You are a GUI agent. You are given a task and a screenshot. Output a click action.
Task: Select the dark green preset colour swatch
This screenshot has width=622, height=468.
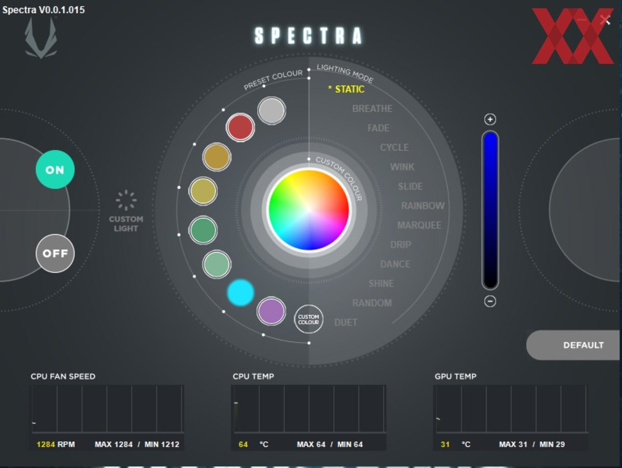pyautogui.click(x=203, y=230)
